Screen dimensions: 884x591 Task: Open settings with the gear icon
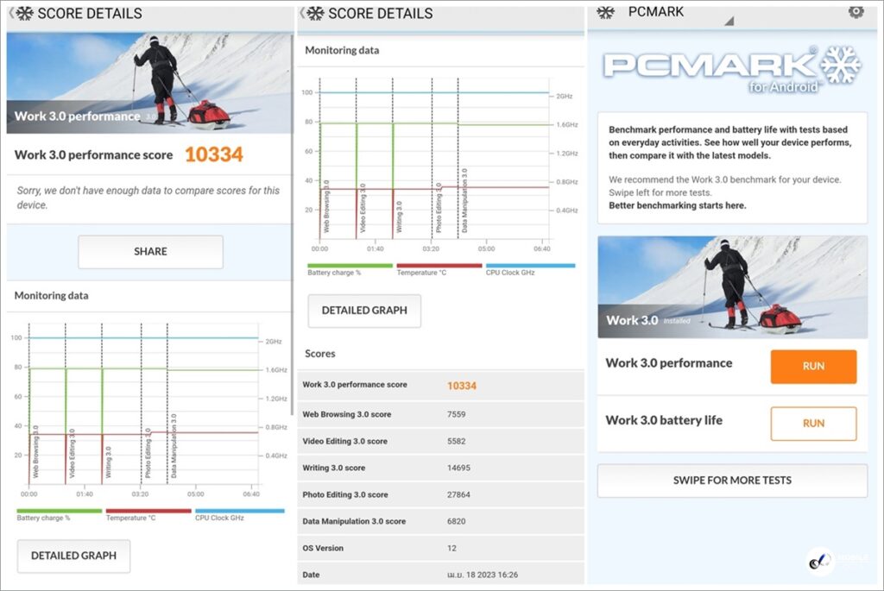click(856, 11)
